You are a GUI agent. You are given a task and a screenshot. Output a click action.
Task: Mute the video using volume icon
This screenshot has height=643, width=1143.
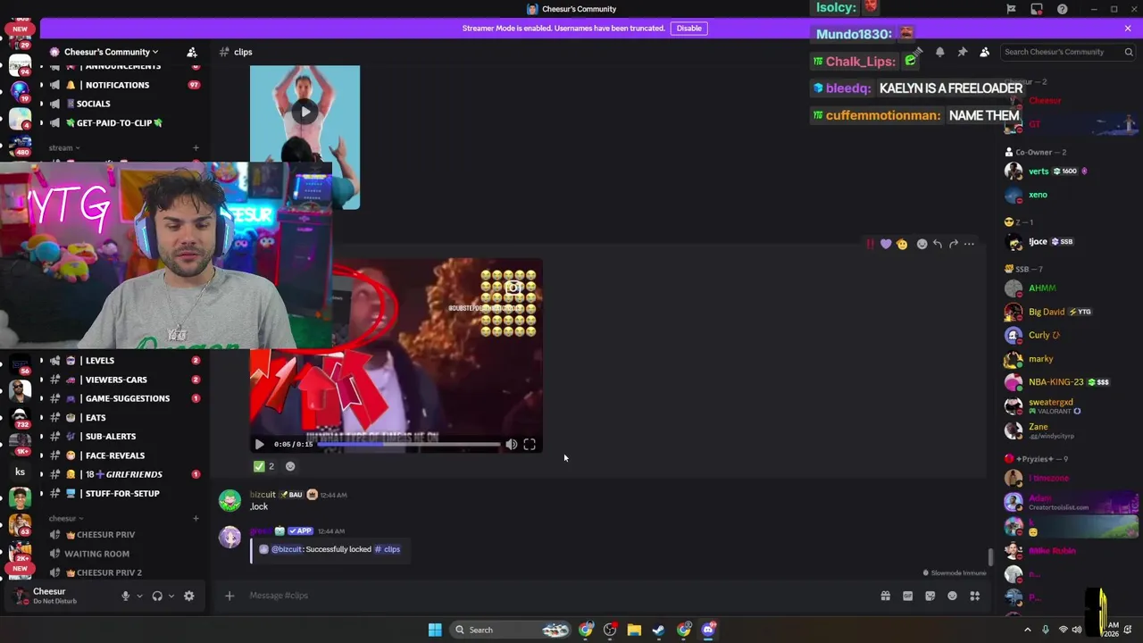coord(511,444)
